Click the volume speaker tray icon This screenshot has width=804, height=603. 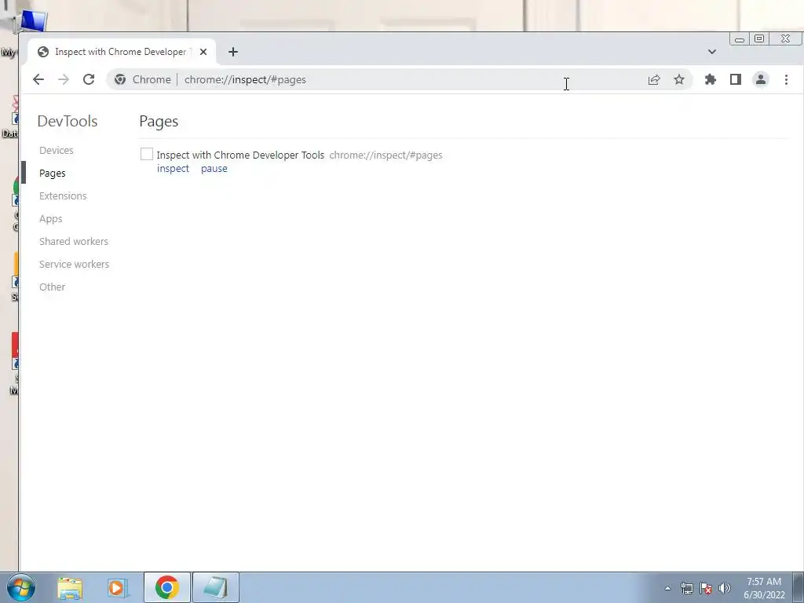click(725, 588)
